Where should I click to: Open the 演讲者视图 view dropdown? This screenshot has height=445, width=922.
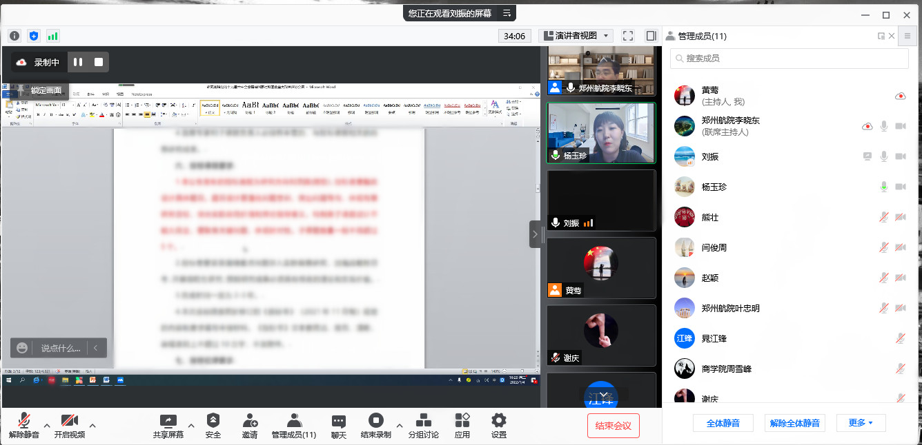point(576,36)
